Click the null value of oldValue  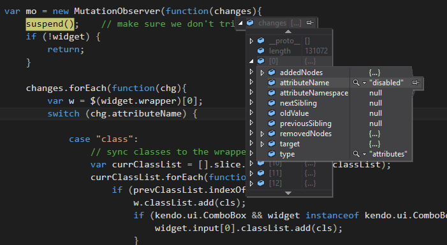(x=376, y=113)
